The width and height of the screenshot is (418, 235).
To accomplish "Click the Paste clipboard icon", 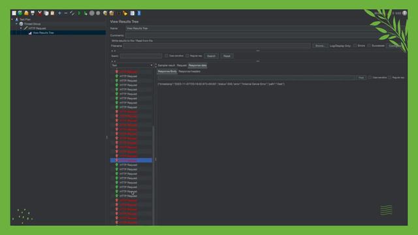I will tap(52, 13).
